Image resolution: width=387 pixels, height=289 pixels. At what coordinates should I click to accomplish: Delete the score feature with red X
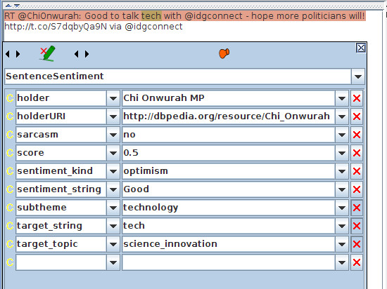click(x=357, y=153)
